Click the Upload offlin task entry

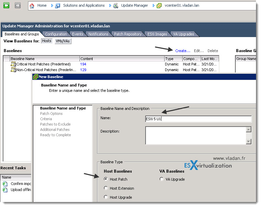tap(21, 190)
